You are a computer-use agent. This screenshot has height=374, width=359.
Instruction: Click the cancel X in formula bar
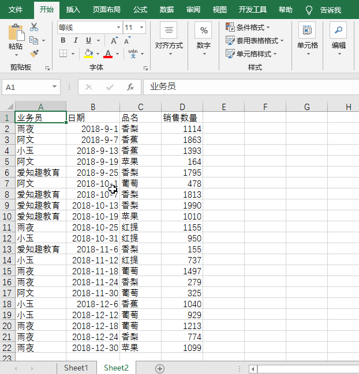pos(89,87)
